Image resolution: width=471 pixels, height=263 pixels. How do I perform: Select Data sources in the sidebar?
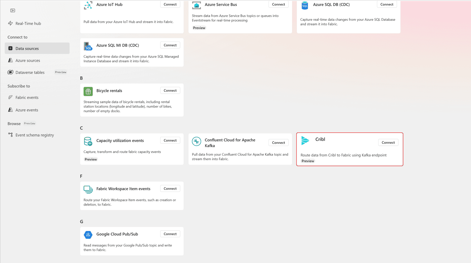27,48
